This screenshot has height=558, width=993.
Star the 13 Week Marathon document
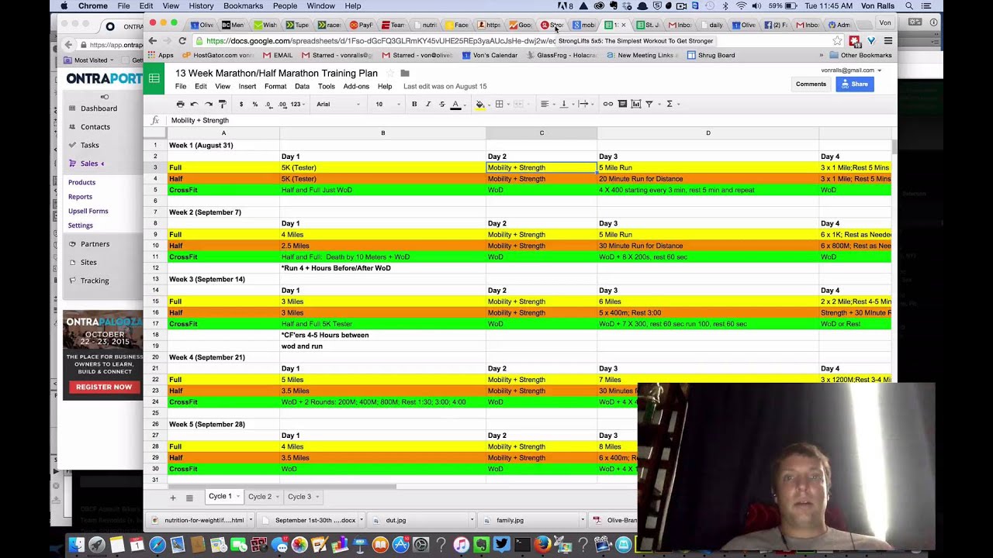pos(389,74)
